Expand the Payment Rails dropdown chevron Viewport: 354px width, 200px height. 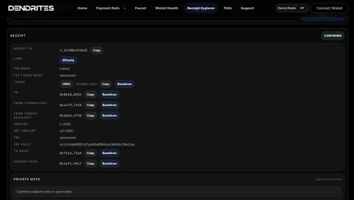pos(124,8)
